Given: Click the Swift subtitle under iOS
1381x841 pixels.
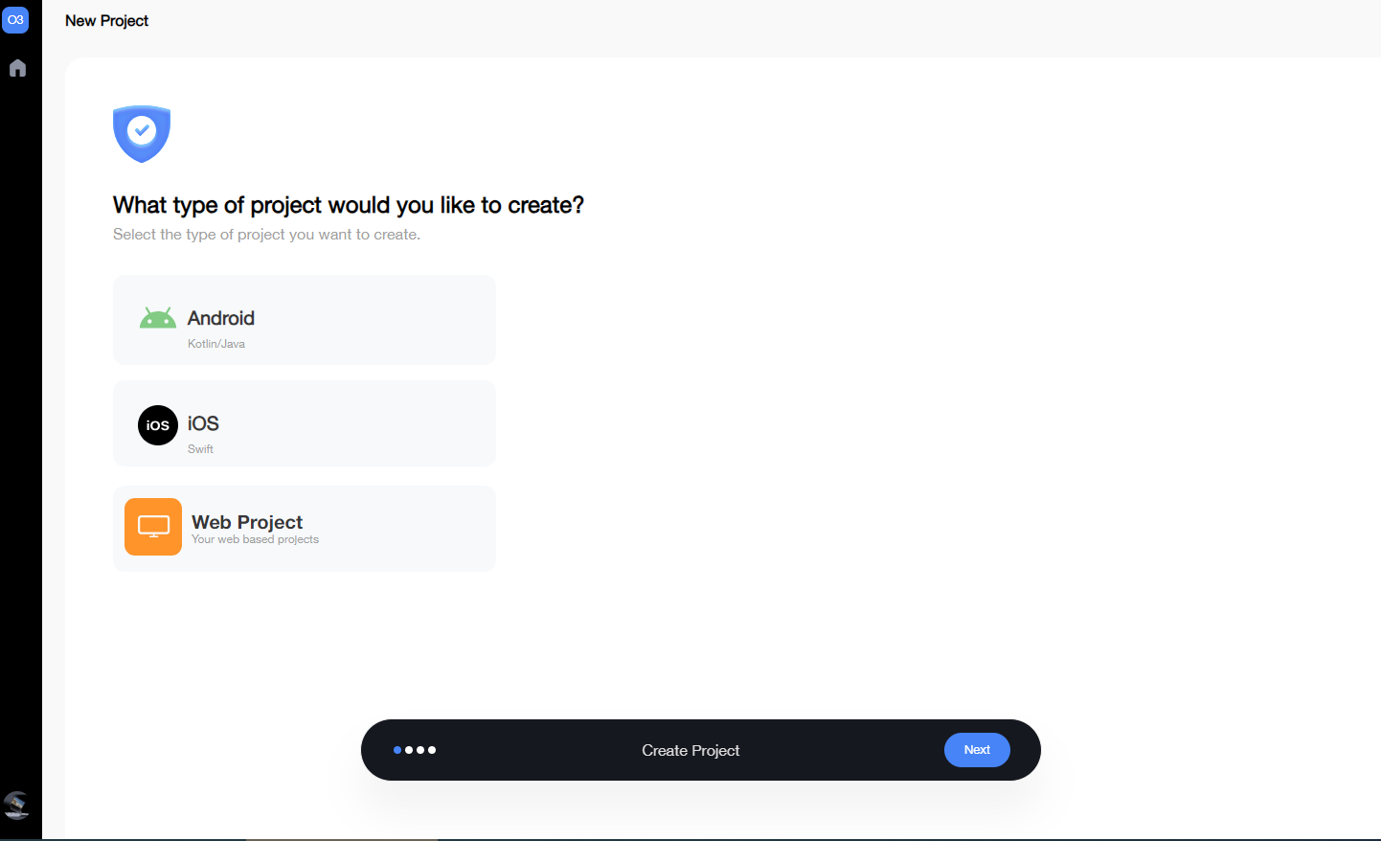Looking at the screenshot, I should pyautogui.click(x=200, y=449).
